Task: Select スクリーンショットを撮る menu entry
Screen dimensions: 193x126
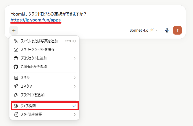Action: 45,50
